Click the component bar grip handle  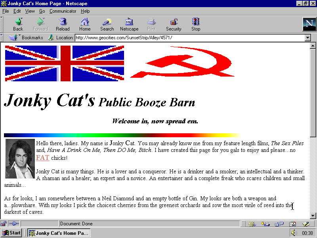[243, 224]
